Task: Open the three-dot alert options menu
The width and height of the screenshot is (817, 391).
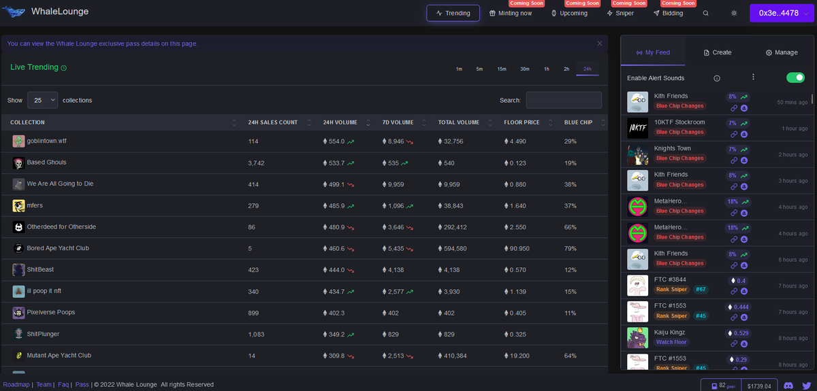Action: click(x=753, y=78)
